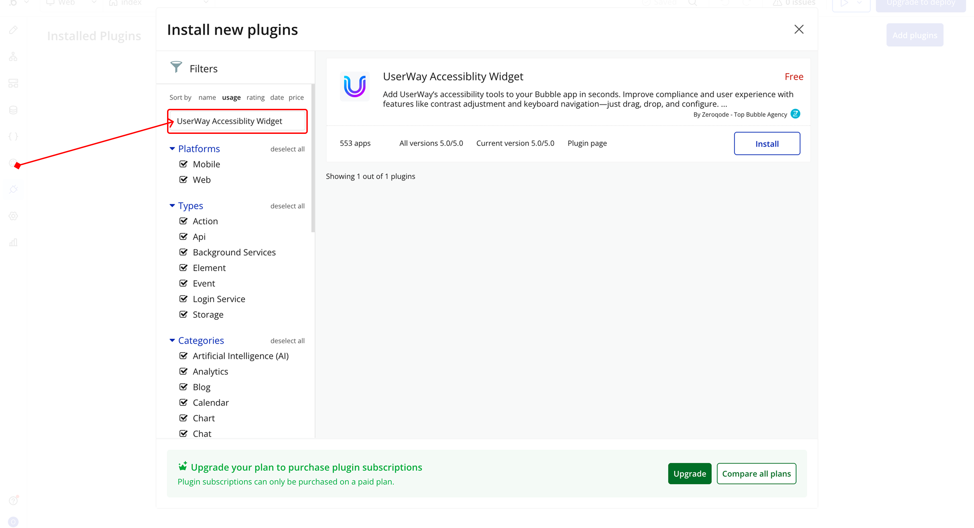Collapse the Categories filter section
The height and width of the screenshot is (528, 974).
[x=172, y=340]
